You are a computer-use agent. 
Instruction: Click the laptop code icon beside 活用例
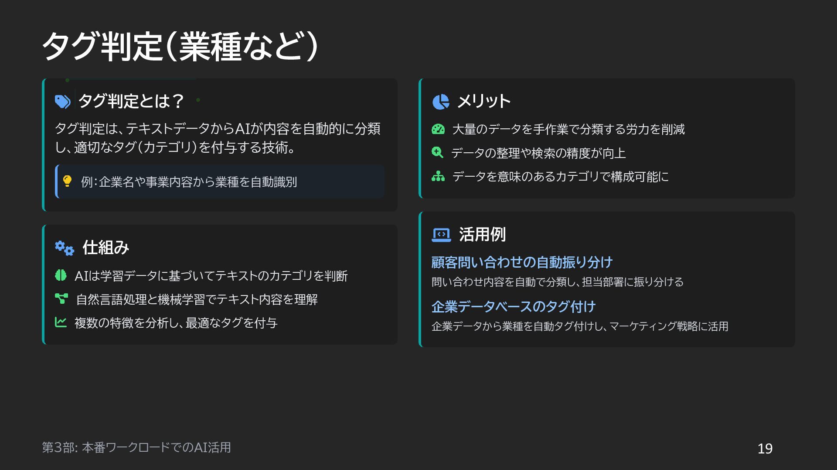tap(441, 235)
